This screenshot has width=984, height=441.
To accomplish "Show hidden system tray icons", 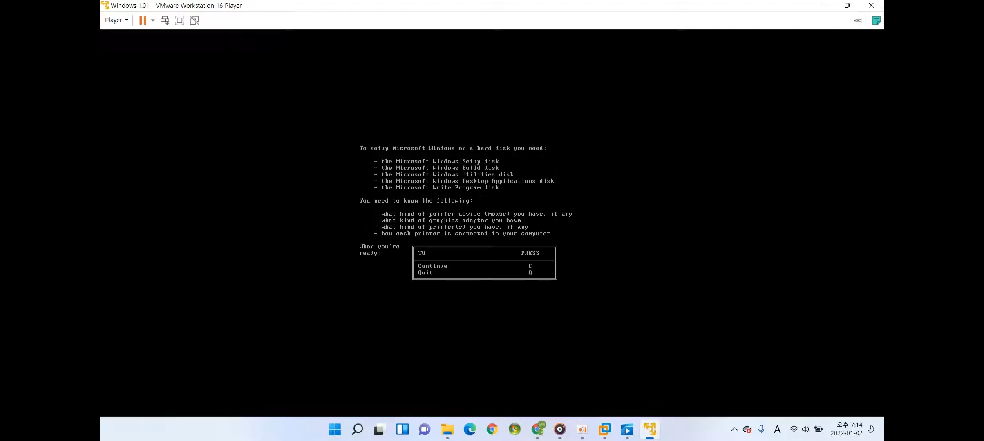I will 734,429.
